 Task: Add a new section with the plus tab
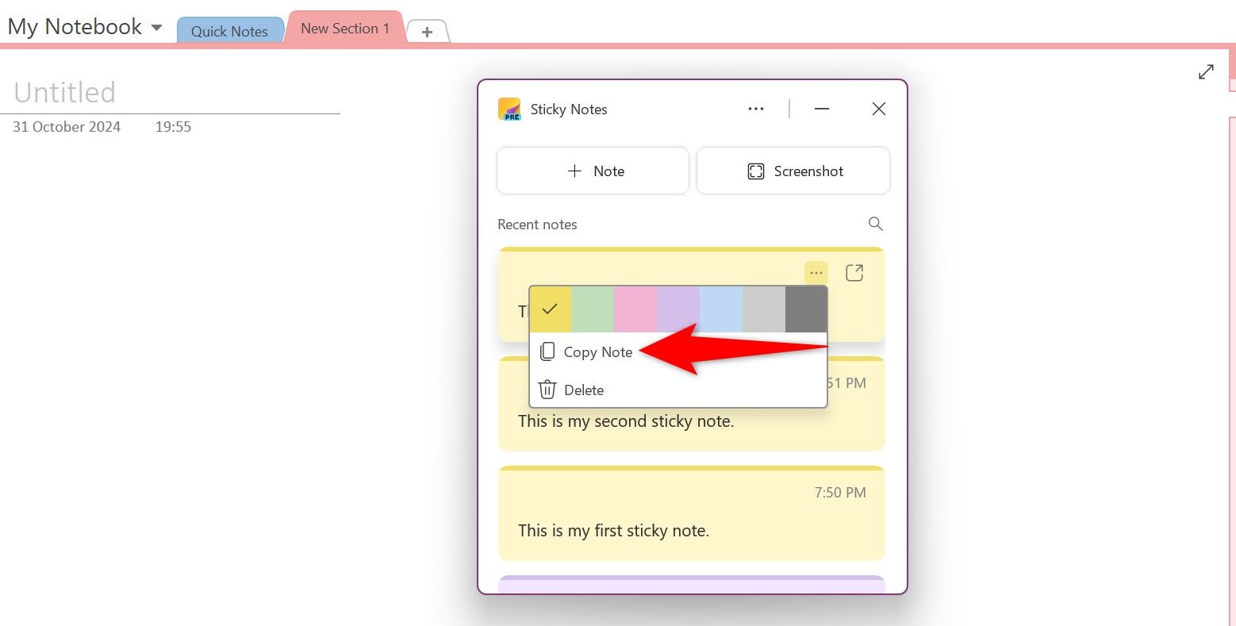(427, 31)
